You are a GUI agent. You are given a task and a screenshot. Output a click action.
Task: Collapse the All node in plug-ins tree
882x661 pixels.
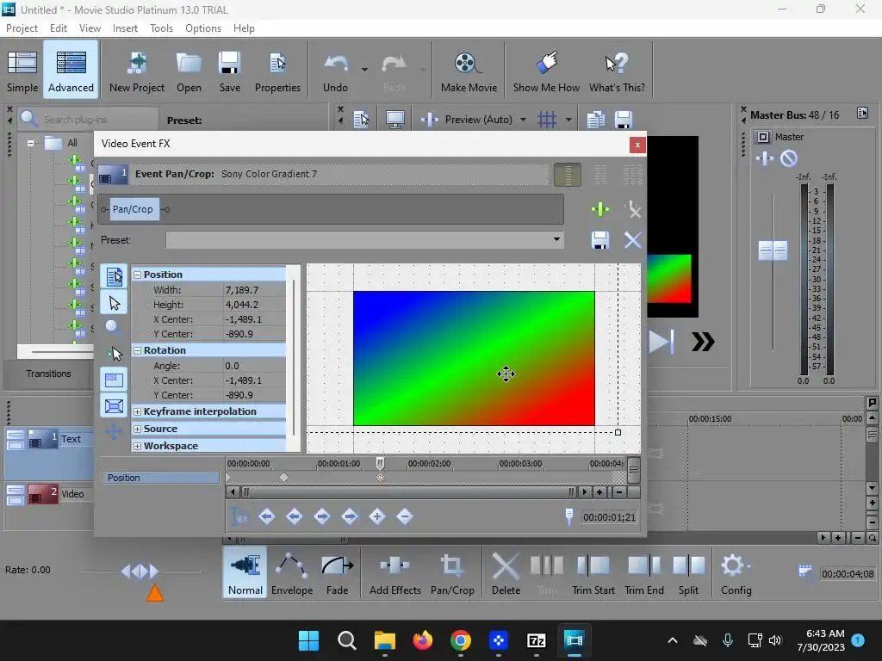(x=30, y=143)
